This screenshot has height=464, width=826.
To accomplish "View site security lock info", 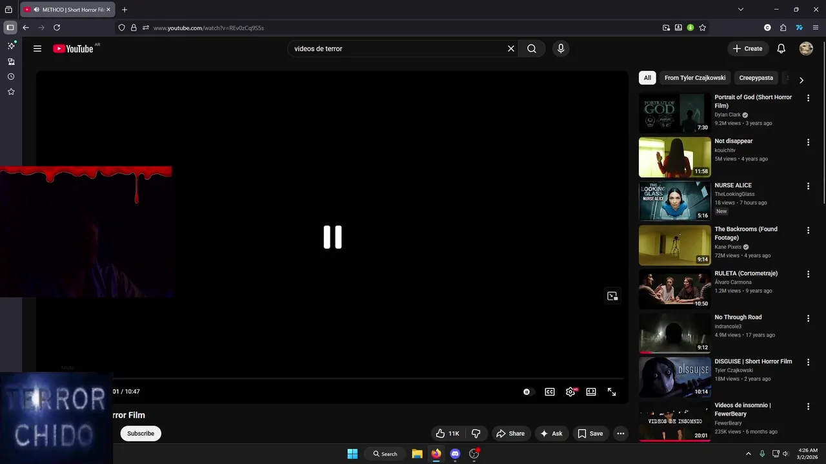I will click(134, 28).
